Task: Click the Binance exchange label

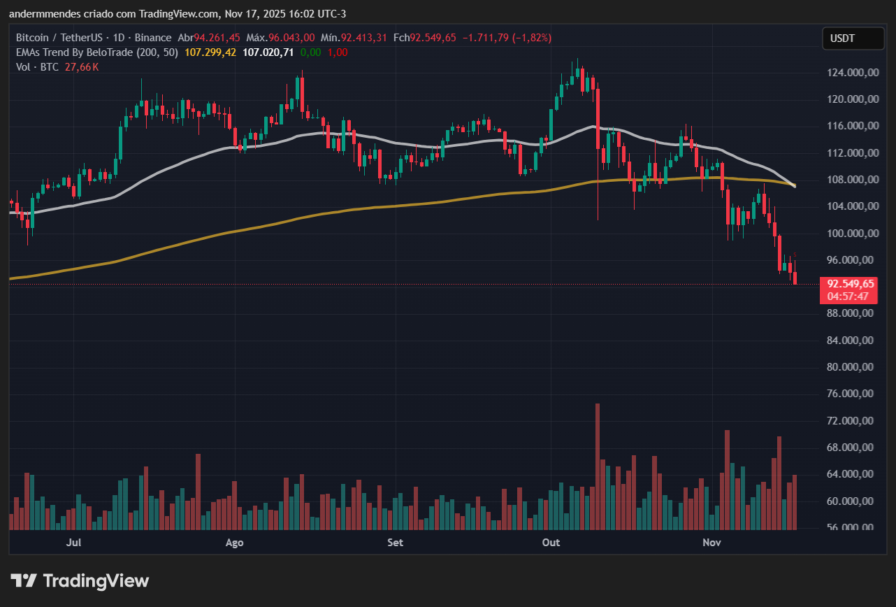Action: (x=153, y=38)
